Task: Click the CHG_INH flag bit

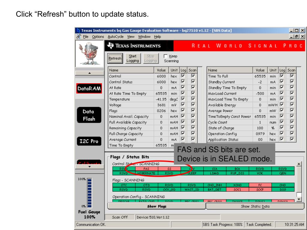Action: pos(215,185)
